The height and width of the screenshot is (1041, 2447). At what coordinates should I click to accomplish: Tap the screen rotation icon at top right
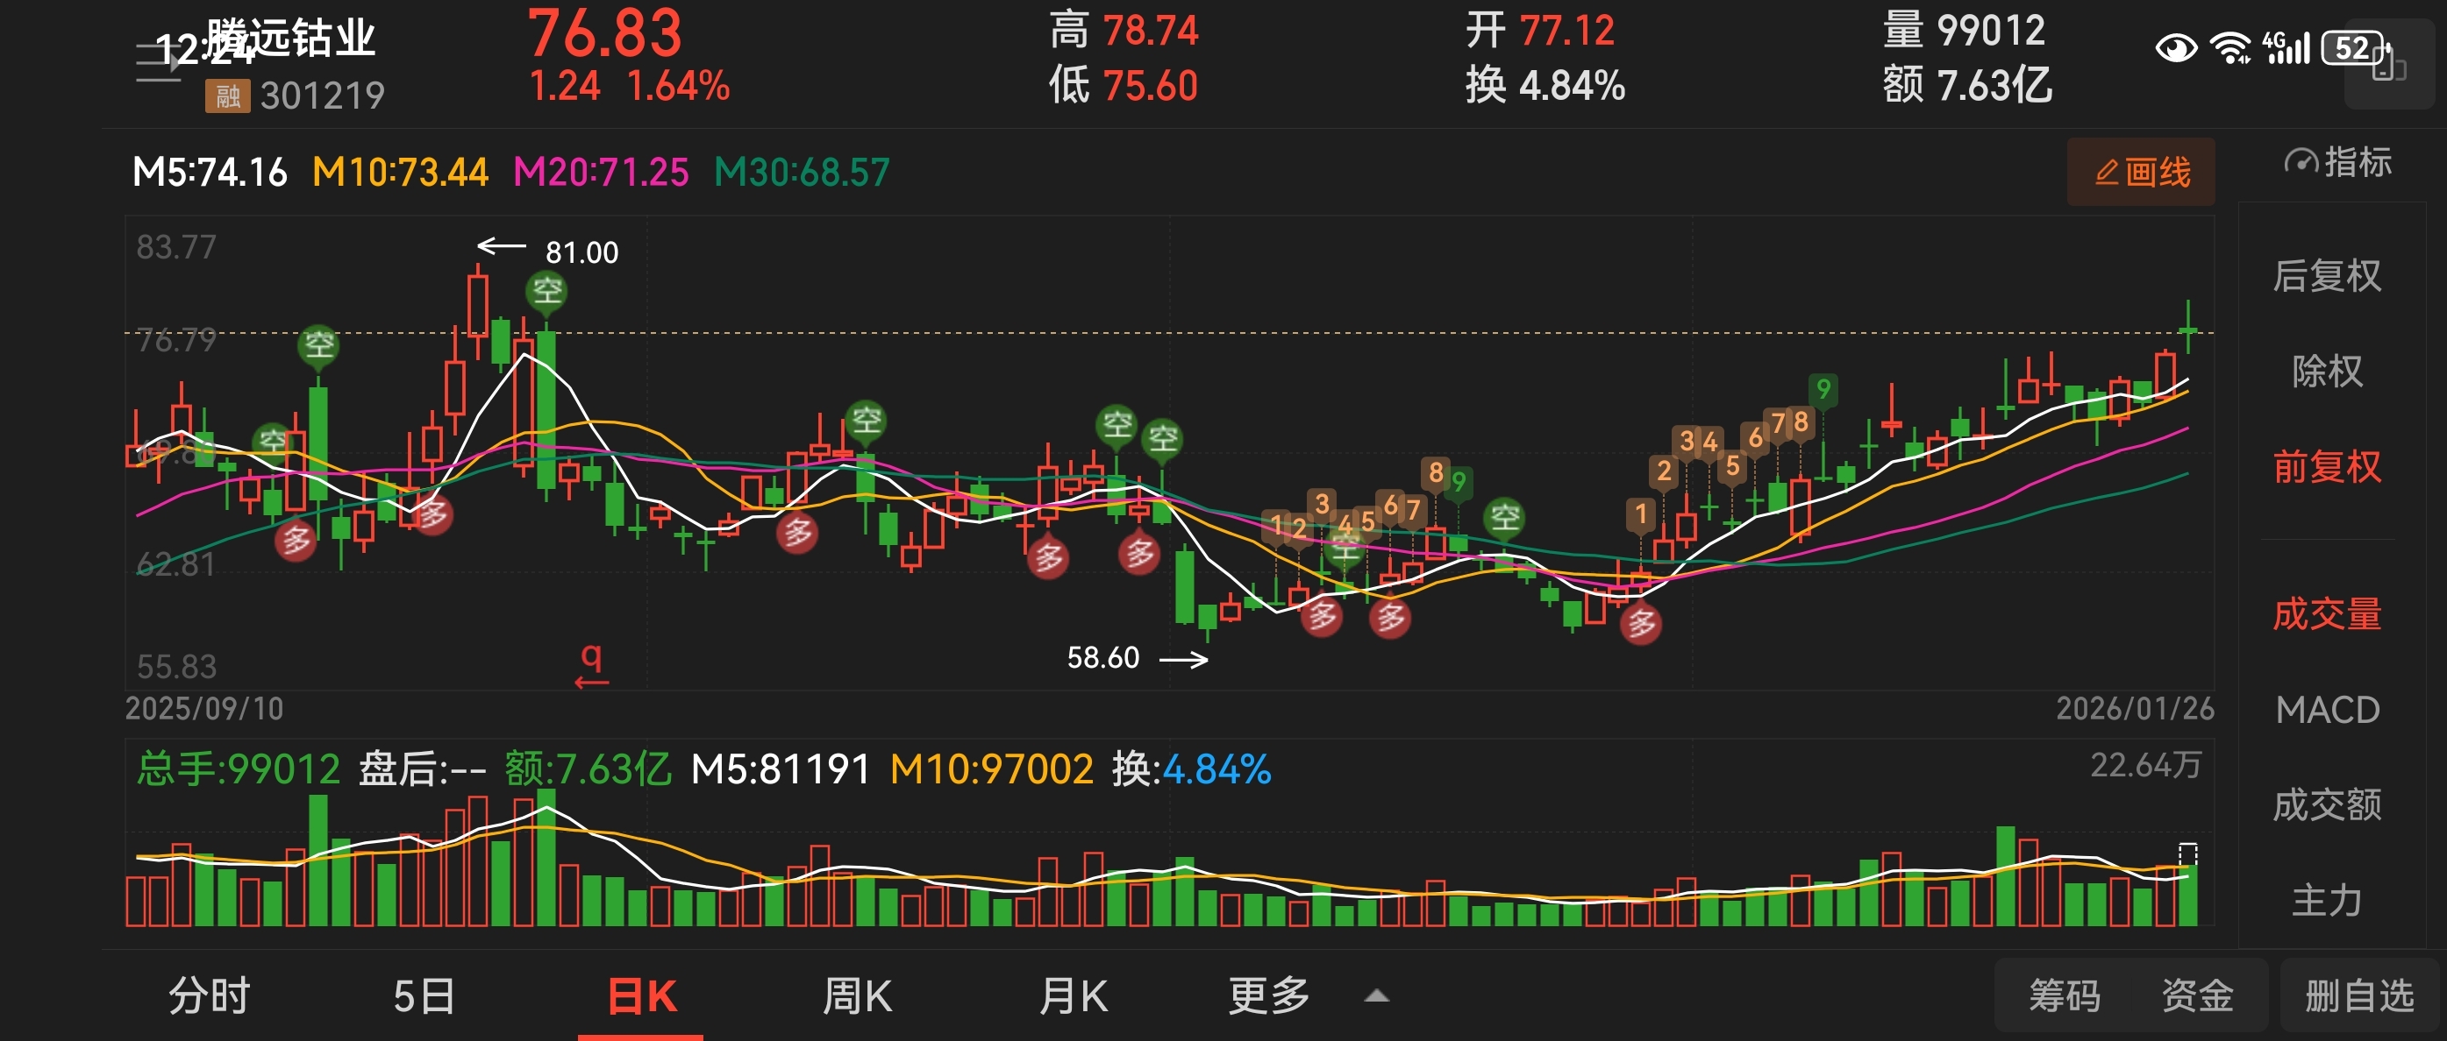pyautogui.click(x=2388, y=66)
